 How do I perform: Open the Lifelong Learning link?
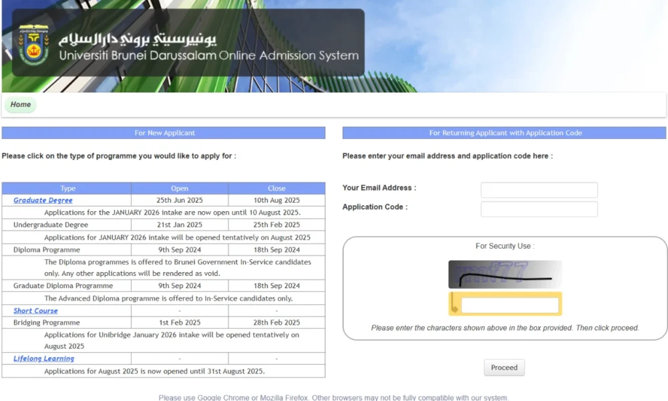pos(44,359)
